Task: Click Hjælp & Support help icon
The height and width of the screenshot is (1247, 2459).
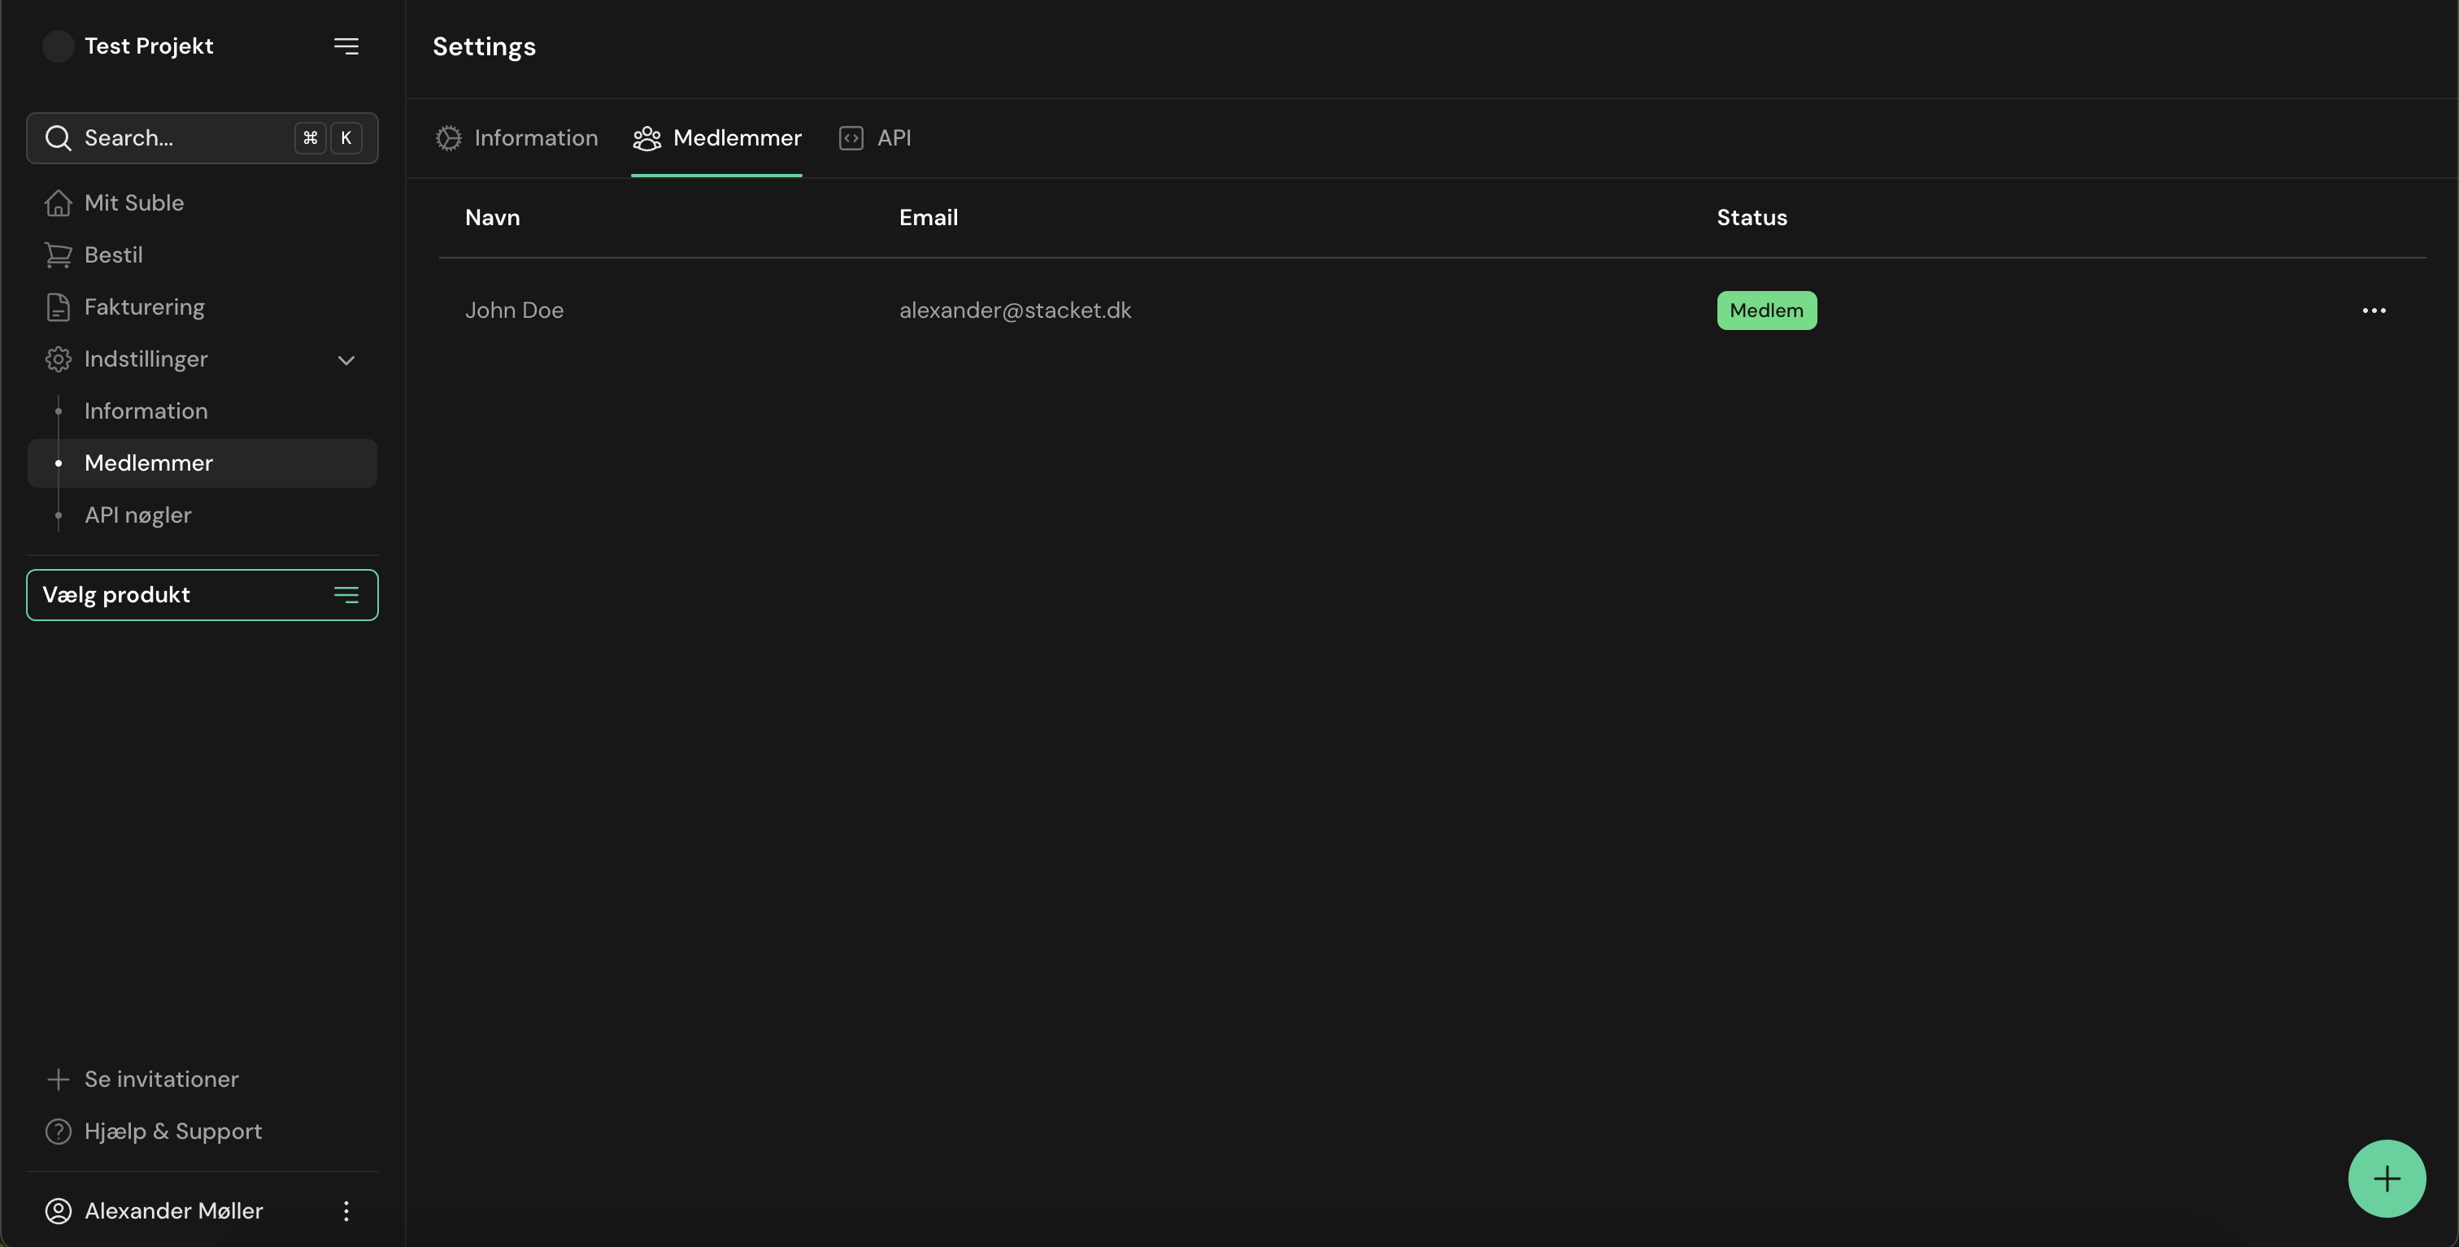Action: pyautogui.click(x=59, y=1132)
